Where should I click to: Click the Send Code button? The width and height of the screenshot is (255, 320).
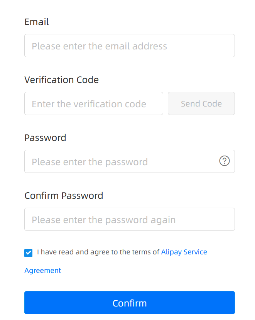[201, 103]
